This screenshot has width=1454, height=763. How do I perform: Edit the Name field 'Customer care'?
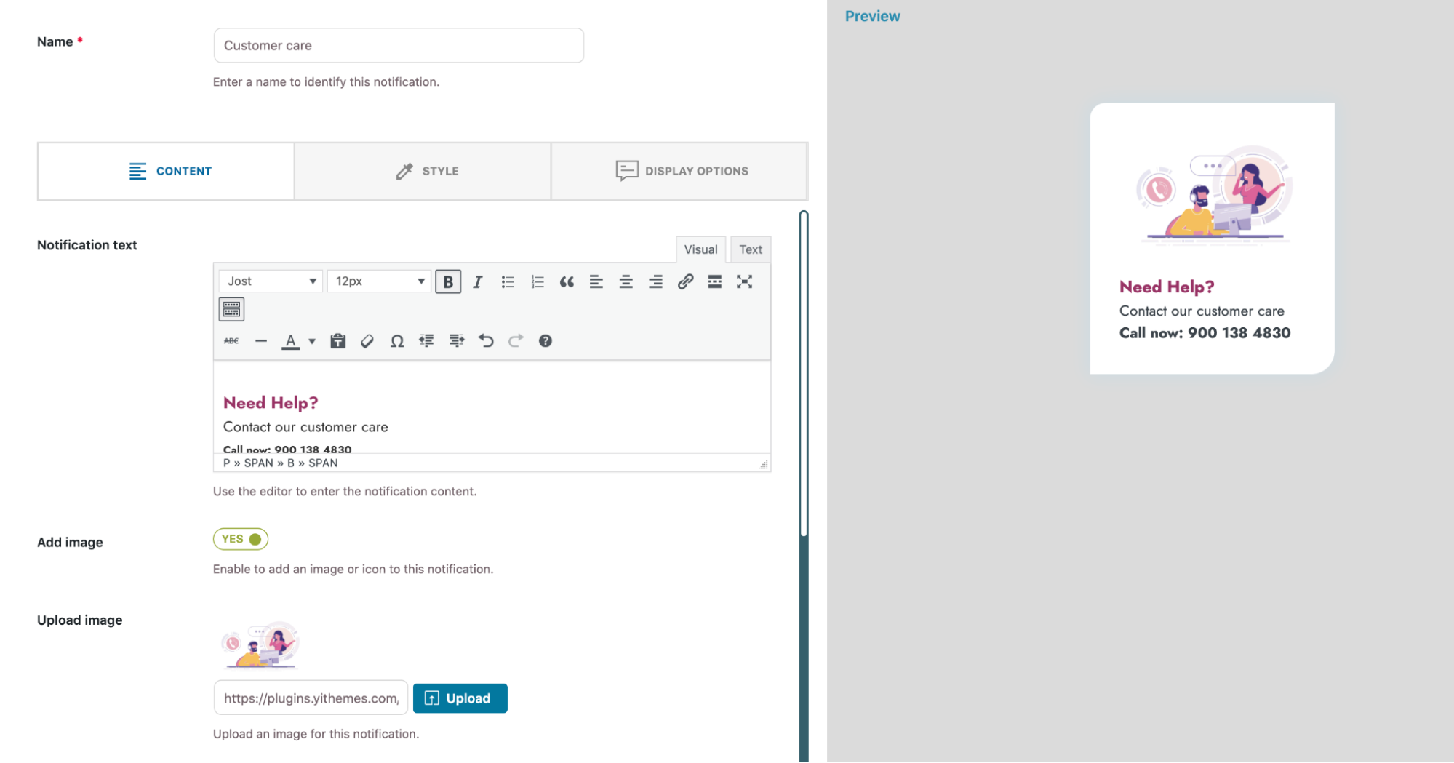coord(399,45)
